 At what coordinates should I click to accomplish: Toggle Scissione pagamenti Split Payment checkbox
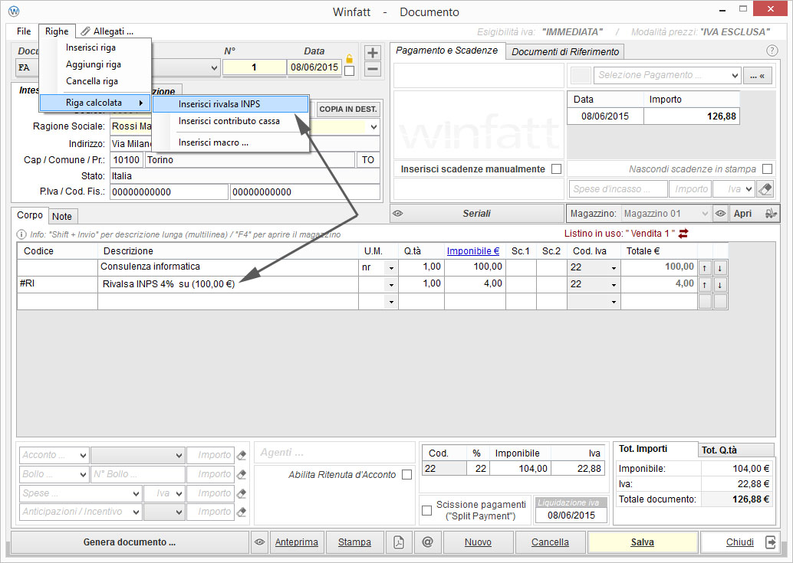(427, 510)
